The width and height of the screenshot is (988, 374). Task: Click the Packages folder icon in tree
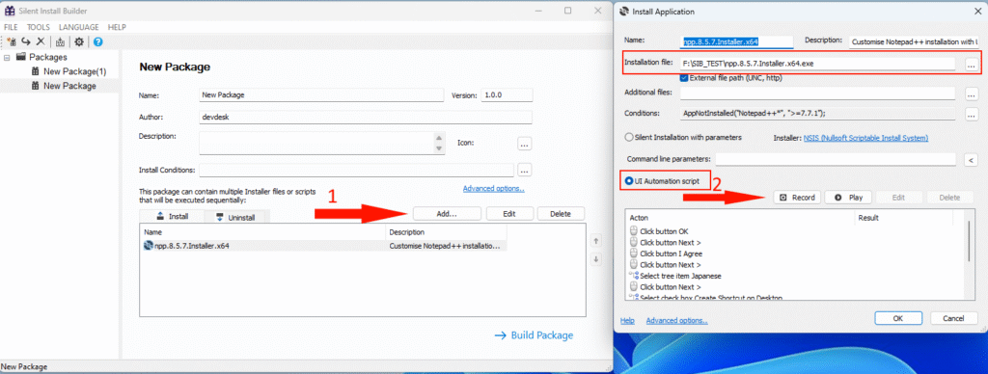point(21,57)
